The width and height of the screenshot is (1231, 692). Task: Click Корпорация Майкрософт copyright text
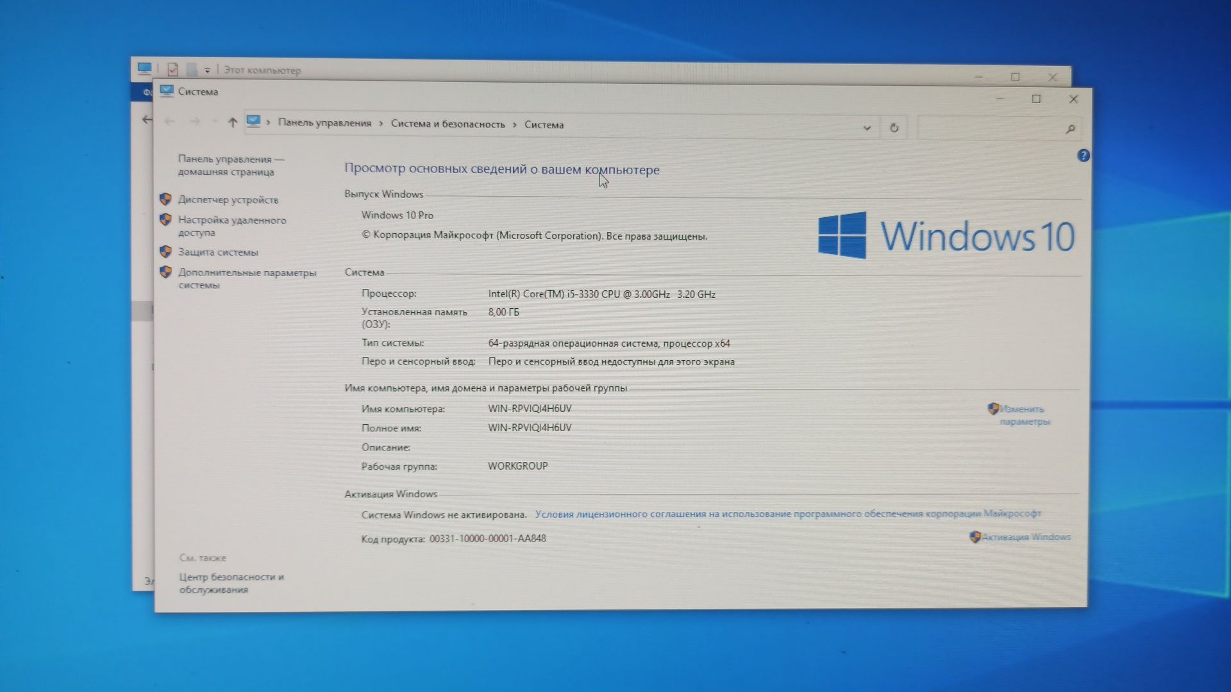[534, 236]
